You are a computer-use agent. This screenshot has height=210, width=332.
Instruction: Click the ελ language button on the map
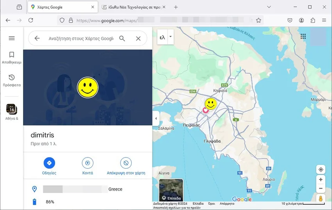[x=162, y=37]
